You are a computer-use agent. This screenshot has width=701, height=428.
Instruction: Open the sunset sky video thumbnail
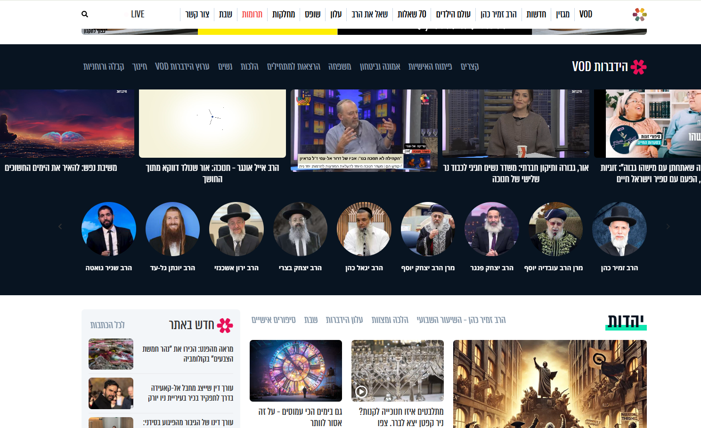(x=67, y=123)
